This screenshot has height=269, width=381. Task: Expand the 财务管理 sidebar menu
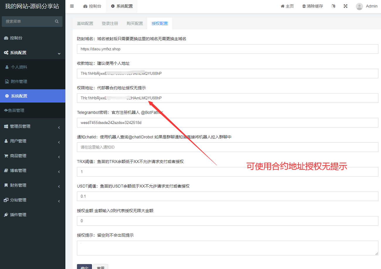32,185
